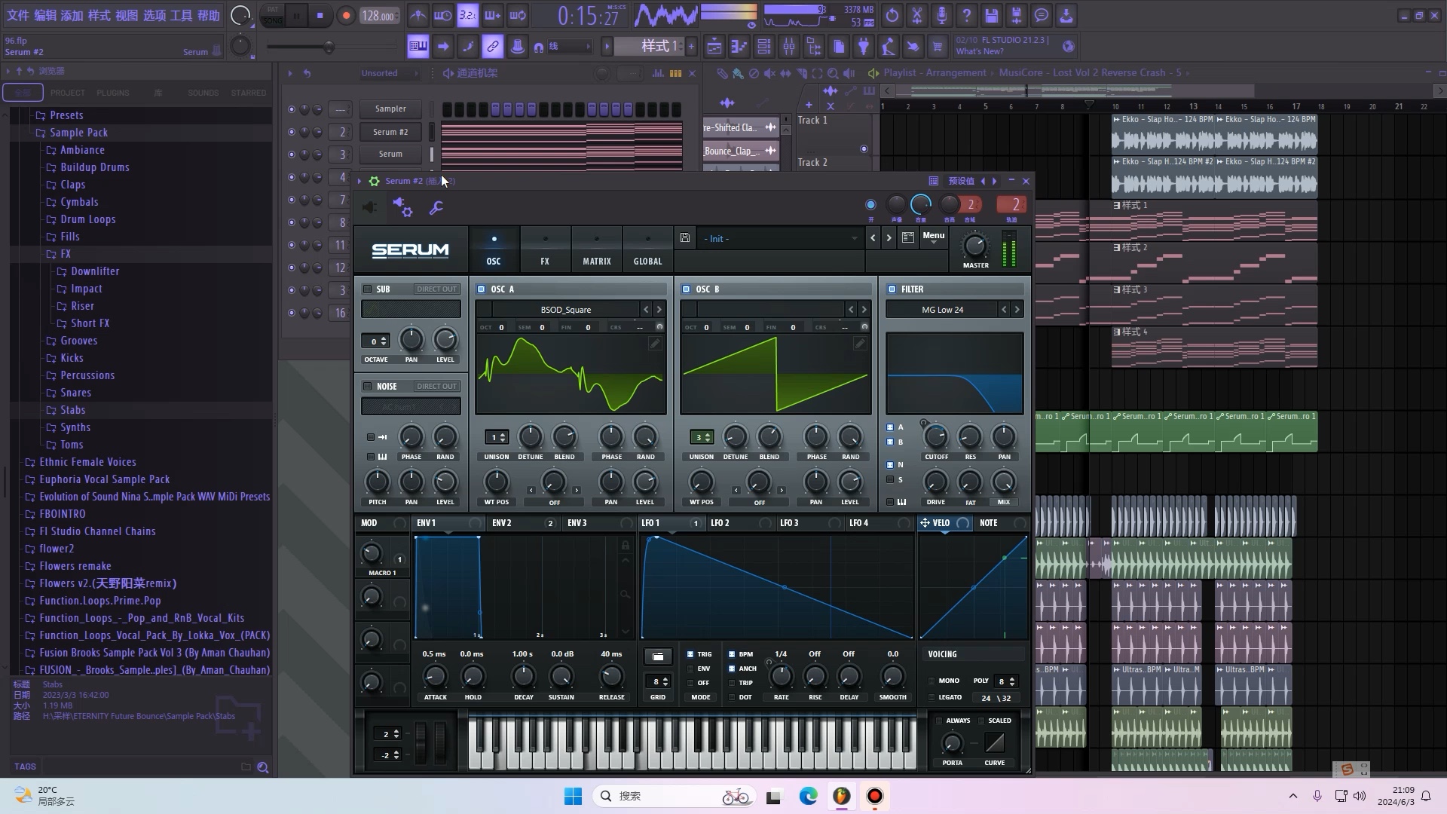Screen dimensions: 1447x814
Task: Click the OSC A next wavetable arrow
Action: tap(659, 310)
